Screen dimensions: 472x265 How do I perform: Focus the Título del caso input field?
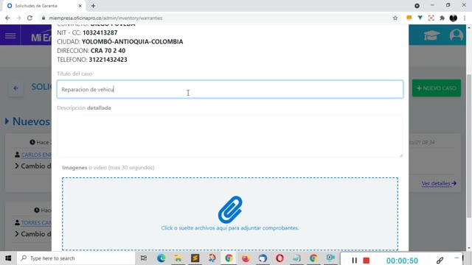(x=230, y=89)
